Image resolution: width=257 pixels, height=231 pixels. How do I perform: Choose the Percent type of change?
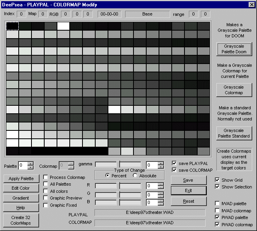(x=108, y=176)
